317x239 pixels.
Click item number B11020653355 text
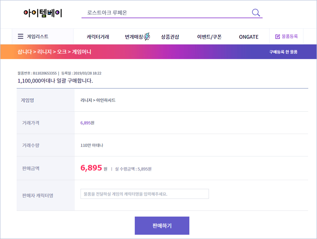tap(45, 73)
